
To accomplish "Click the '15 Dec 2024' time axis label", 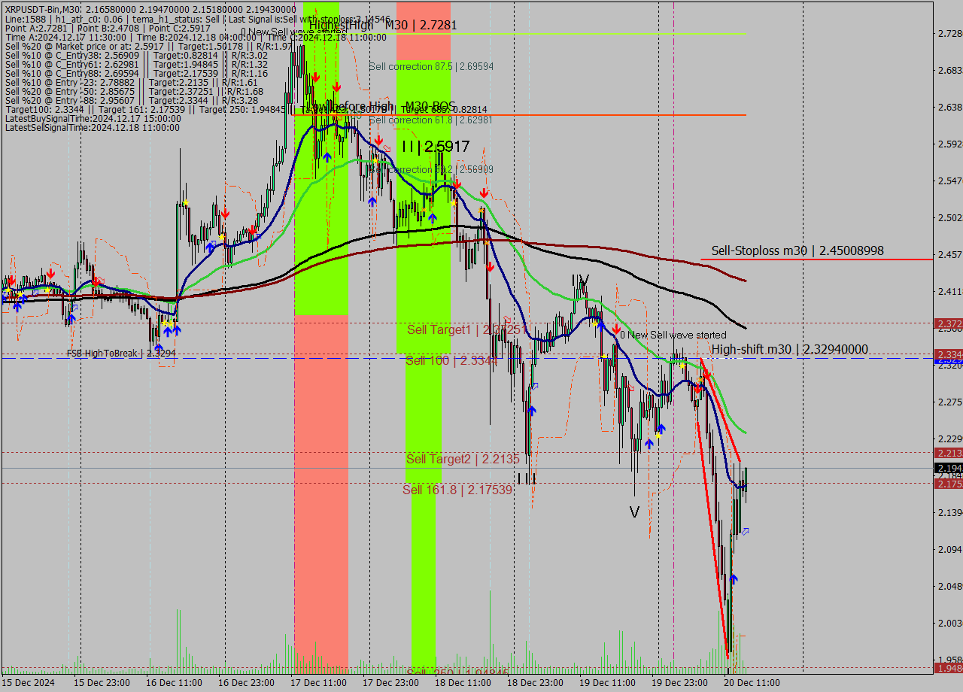I will click(x=29, y=683).
